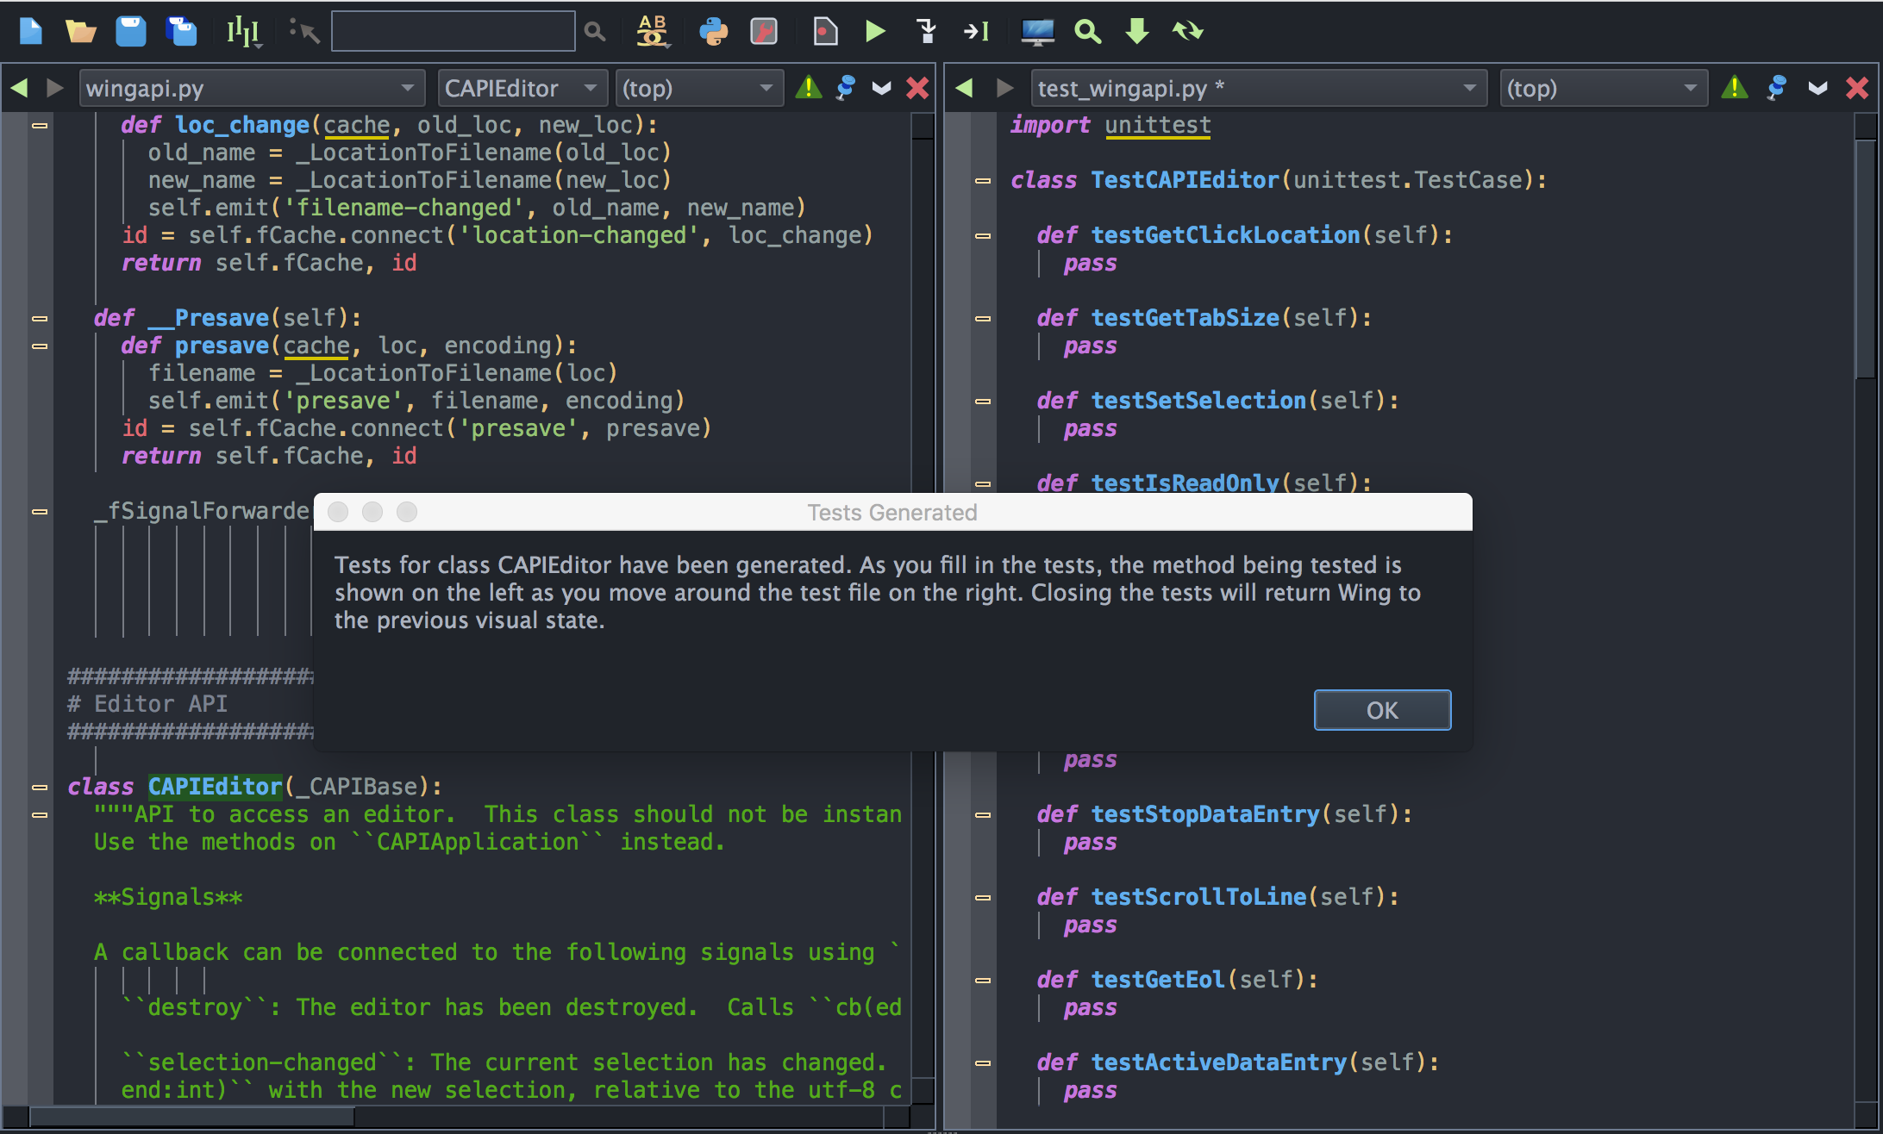This screenshot has height=1134, width=1883.
Task: Collapse the loc_change function fold marker
Action: click(x=40, y=126)
